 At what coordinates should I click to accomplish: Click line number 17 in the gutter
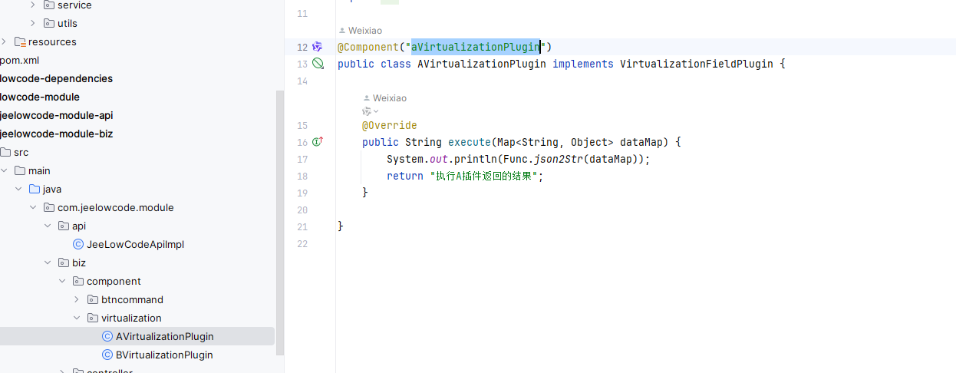[x=302, y=159]
